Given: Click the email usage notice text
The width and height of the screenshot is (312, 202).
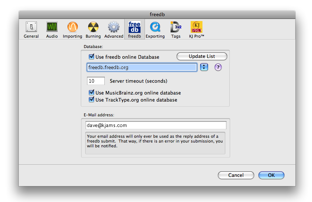Looking at the screenshot, I should tap(155, 141).
